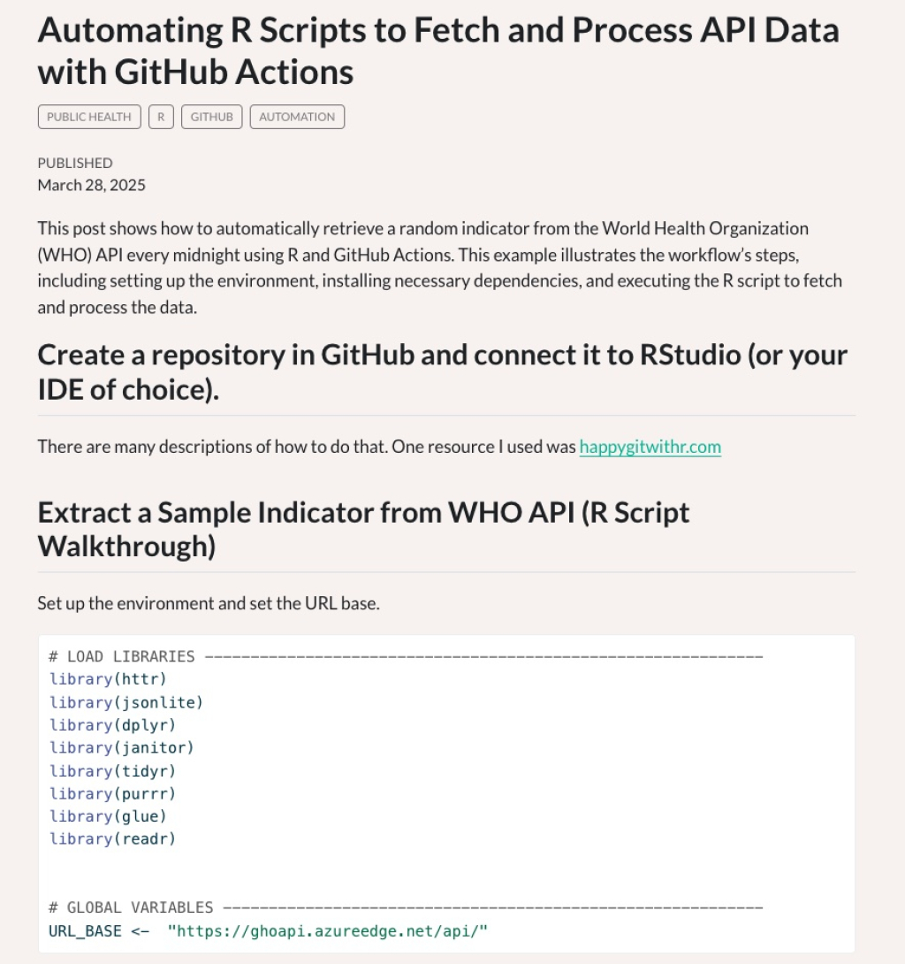Click the library(dplyr) code line
Screen dimensions: 905x964
[x=112, y=725]
